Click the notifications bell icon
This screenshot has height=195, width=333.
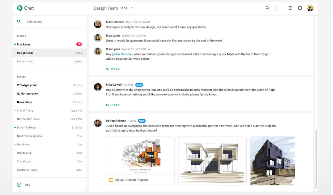click(300, 8)
